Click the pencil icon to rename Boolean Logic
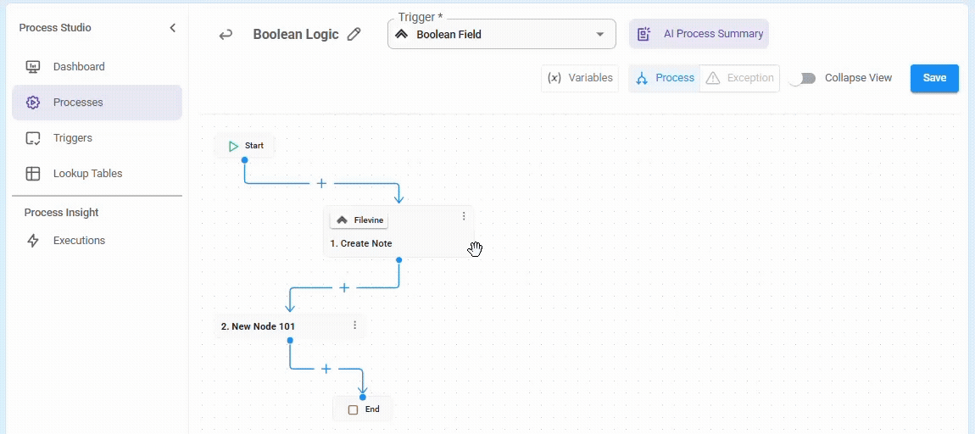Image resolution: width=975 pixels, height=434 pixels. click(x=354, y=35)
